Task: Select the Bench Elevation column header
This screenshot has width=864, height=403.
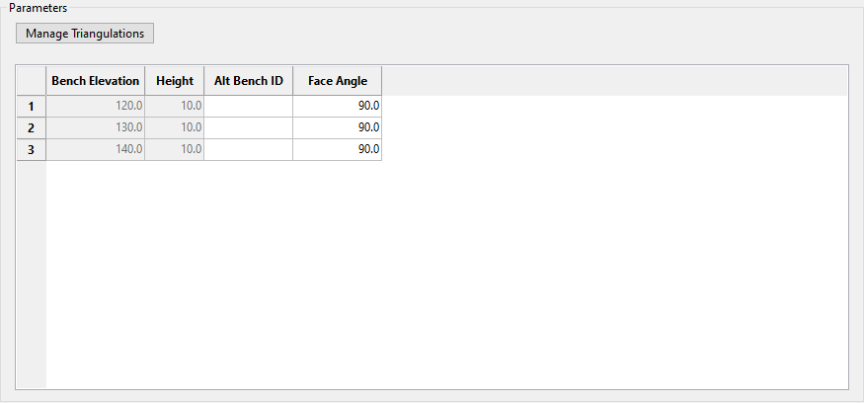Action: click(x=95, y=81)
